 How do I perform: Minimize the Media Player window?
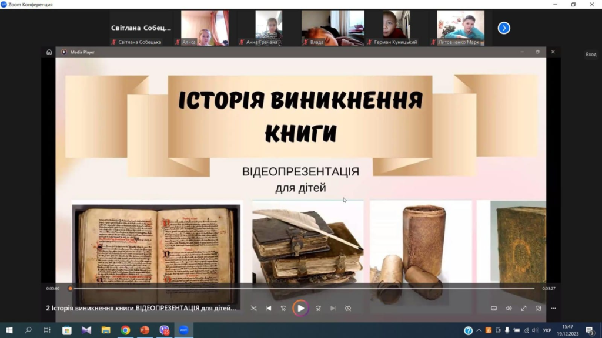click(x=522, y=52)
